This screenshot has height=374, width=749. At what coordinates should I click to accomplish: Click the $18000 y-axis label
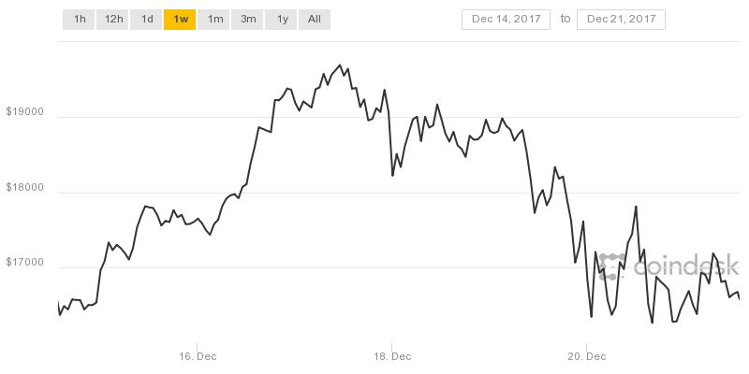pos(24,188)
